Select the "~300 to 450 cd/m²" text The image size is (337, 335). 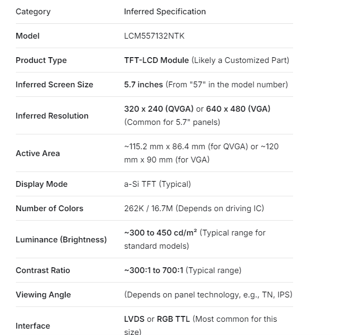click(x=161, y=233)
